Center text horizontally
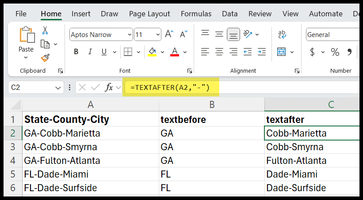This screenshot has width=363, height=200. click(x=219, y=52)
